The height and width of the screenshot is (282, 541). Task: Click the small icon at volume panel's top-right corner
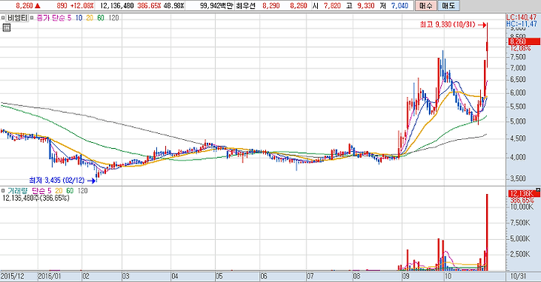539,190
